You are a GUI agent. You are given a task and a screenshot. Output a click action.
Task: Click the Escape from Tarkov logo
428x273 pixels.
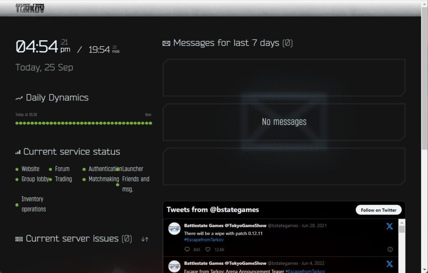(30, 8)
